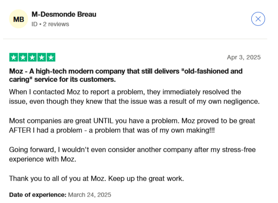This screenshot has width=278, height=203.
Task: Open the bold Moz review title
Action: point(126,75)
